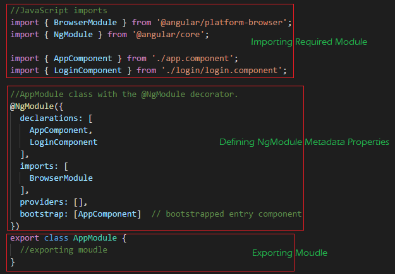Click the bootstrap property key
395x274 pixels.
click(x=42, y=214)
